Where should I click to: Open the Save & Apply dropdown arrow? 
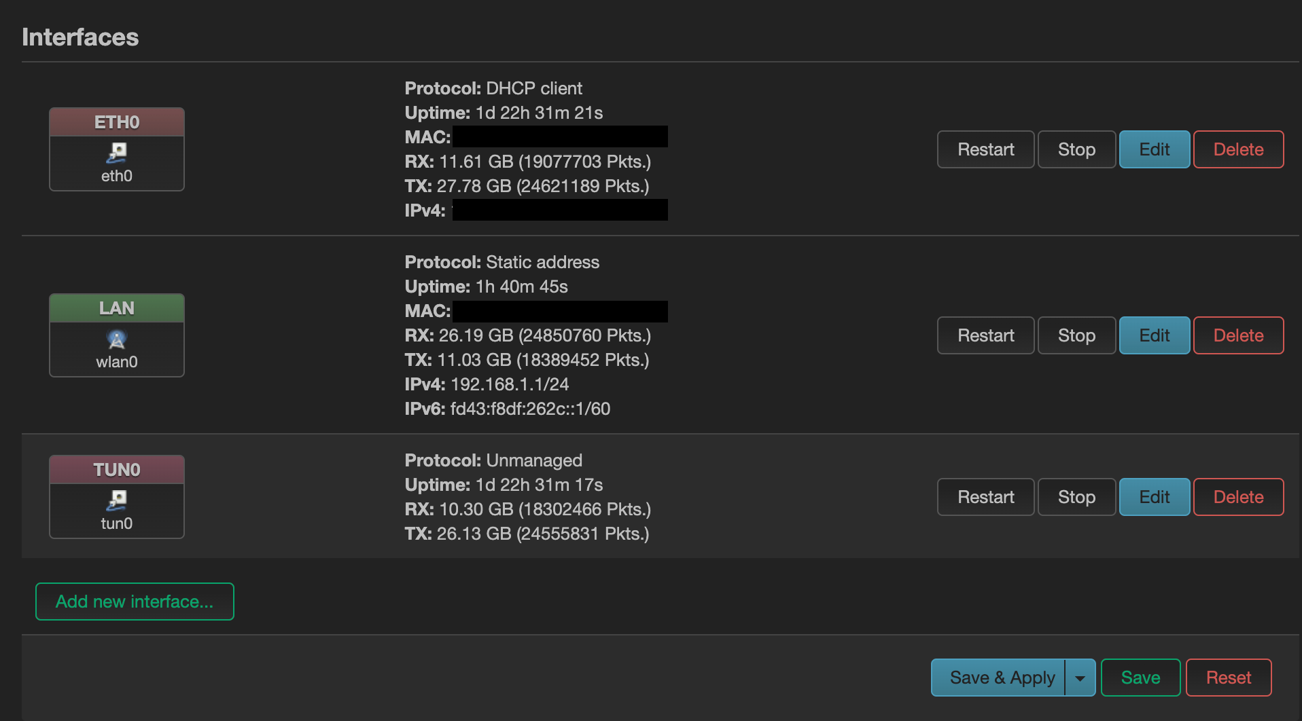(1080, 678)
